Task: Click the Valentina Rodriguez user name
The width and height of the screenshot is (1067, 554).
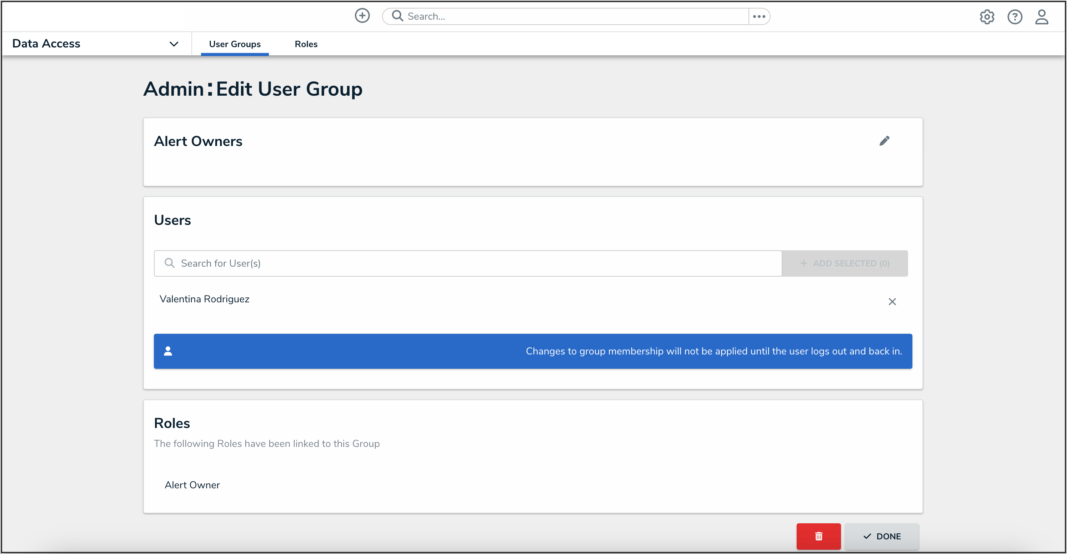Action: [x=204, y=299]
